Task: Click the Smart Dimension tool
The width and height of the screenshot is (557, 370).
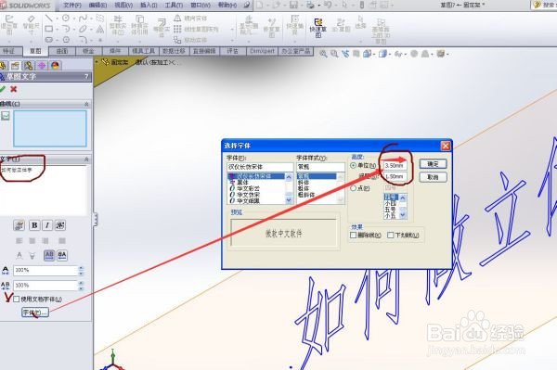Action: (31, 24)
